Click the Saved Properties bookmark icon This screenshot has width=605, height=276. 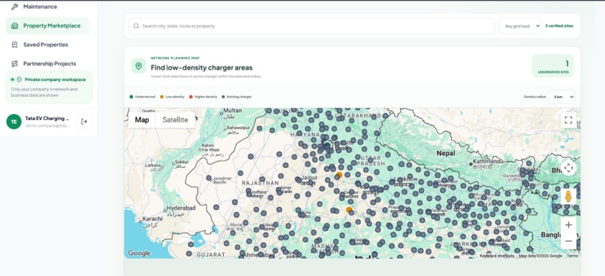point(15,45)
